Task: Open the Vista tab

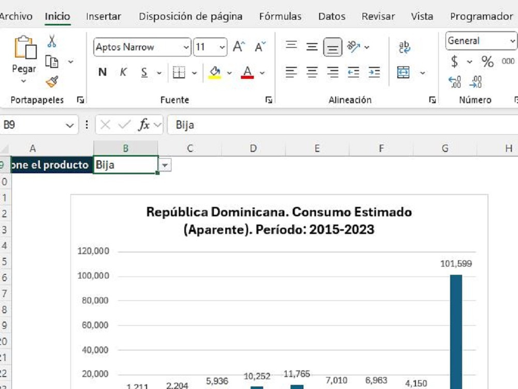Action: [x=422, y=16]
